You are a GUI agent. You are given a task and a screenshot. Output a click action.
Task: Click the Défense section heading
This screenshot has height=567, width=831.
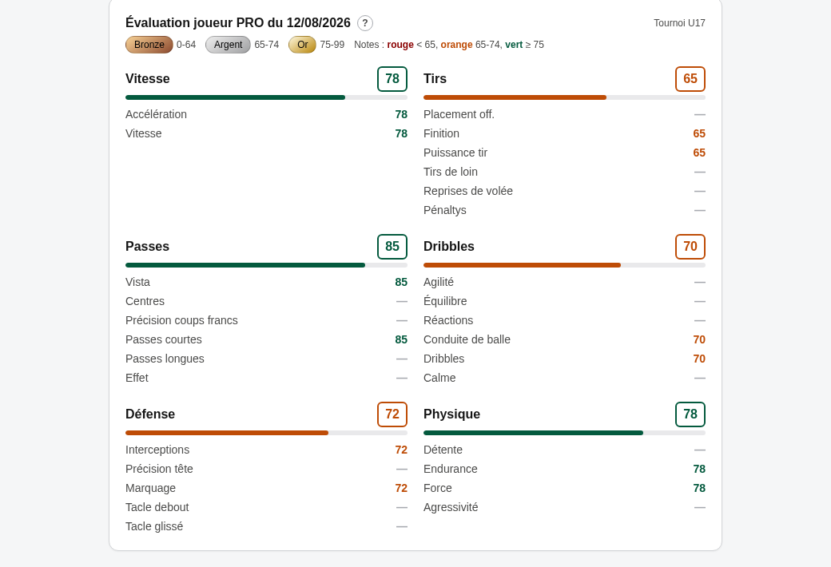pos(150,414)
